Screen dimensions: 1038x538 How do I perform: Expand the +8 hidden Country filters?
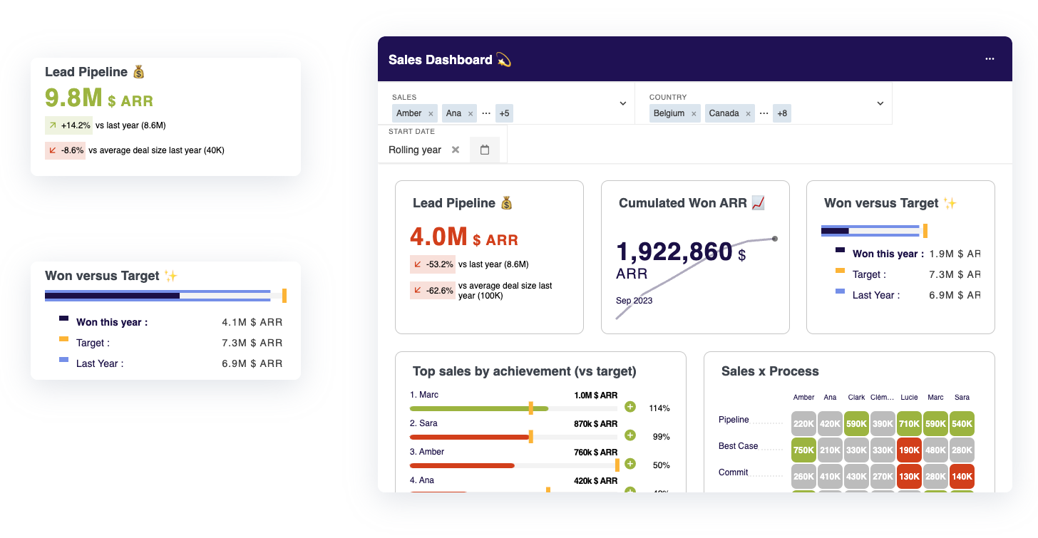(782, 113)
